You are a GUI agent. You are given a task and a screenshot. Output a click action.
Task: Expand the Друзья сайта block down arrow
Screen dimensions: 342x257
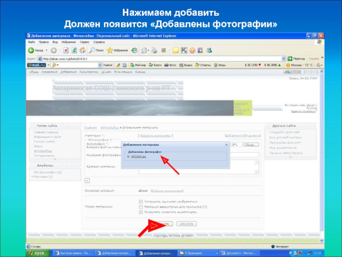[290, 157]
